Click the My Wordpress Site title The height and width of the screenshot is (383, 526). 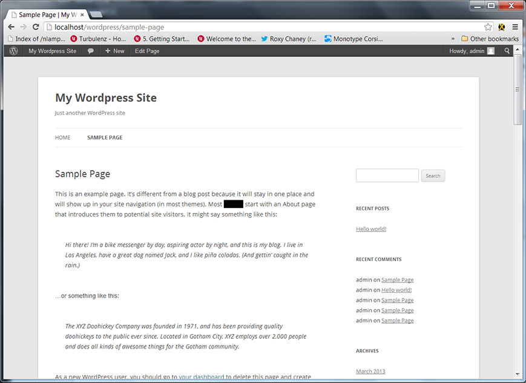[x=106, y=97]
